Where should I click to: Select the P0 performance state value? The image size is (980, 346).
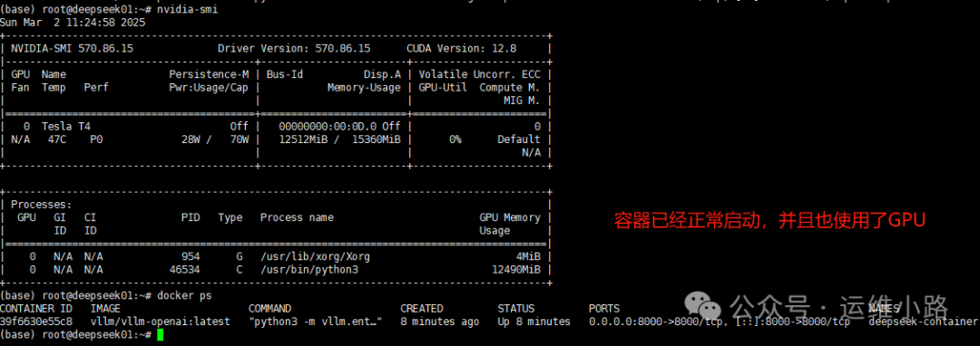click(x=96, y=139)
